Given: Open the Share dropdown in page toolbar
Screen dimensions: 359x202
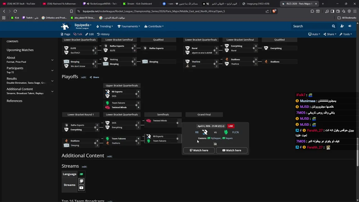Looking at the screenshot, I should 330,34.
